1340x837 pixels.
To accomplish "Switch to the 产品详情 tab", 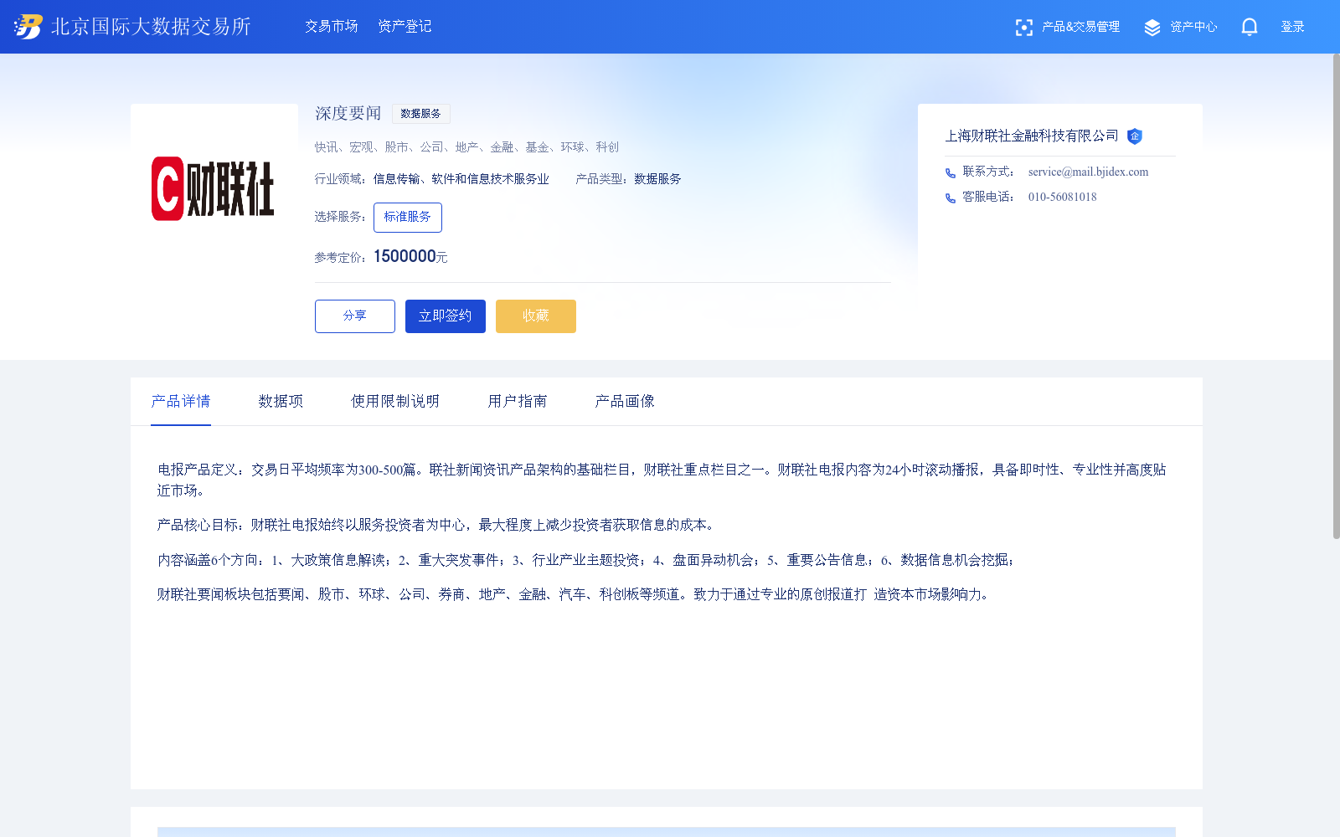I will (181, 402).
